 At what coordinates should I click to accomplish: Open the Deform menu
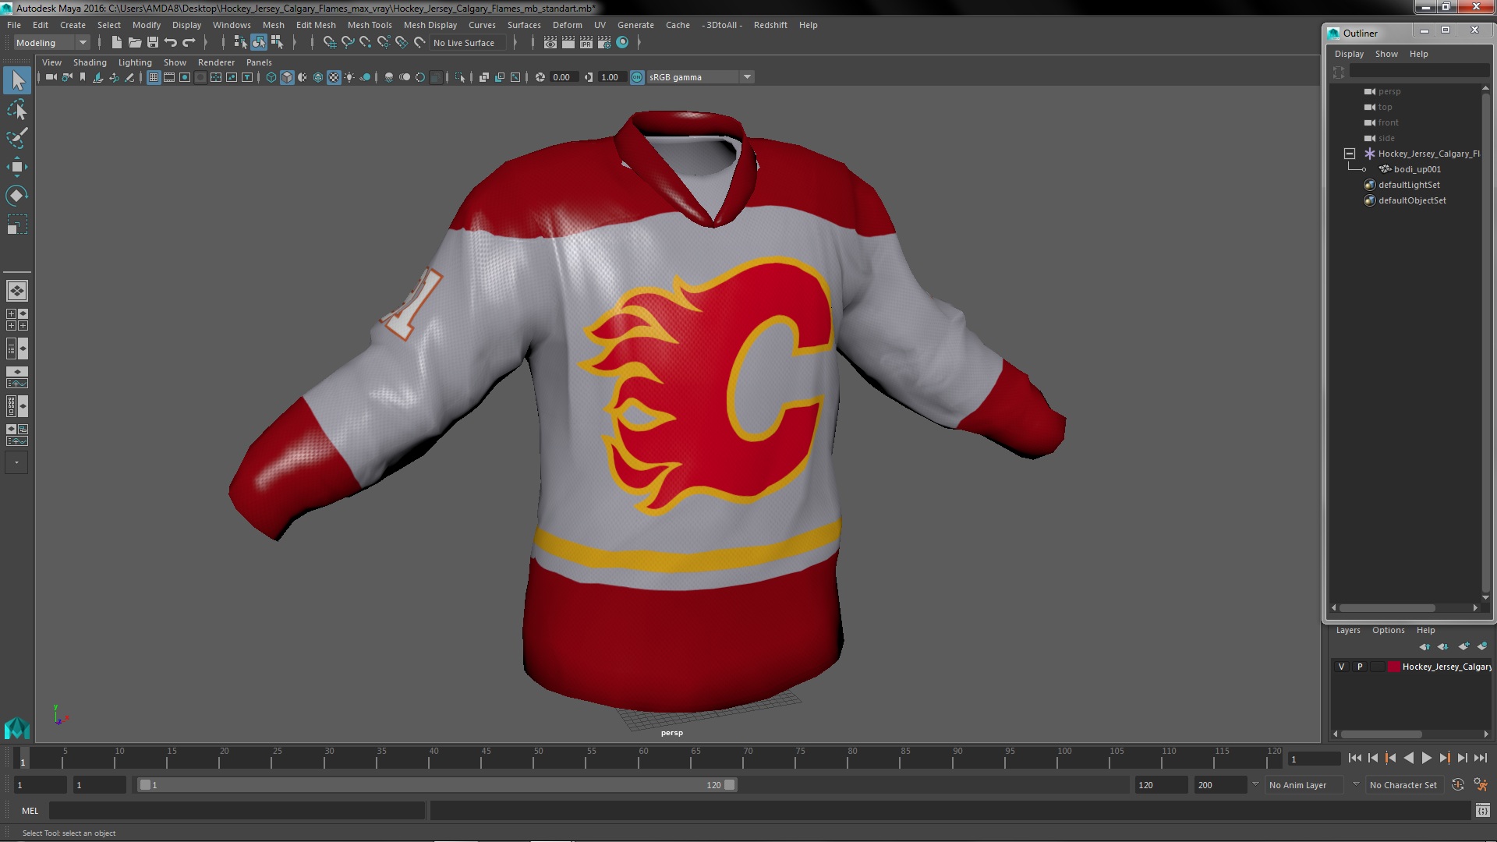point(568,25)
